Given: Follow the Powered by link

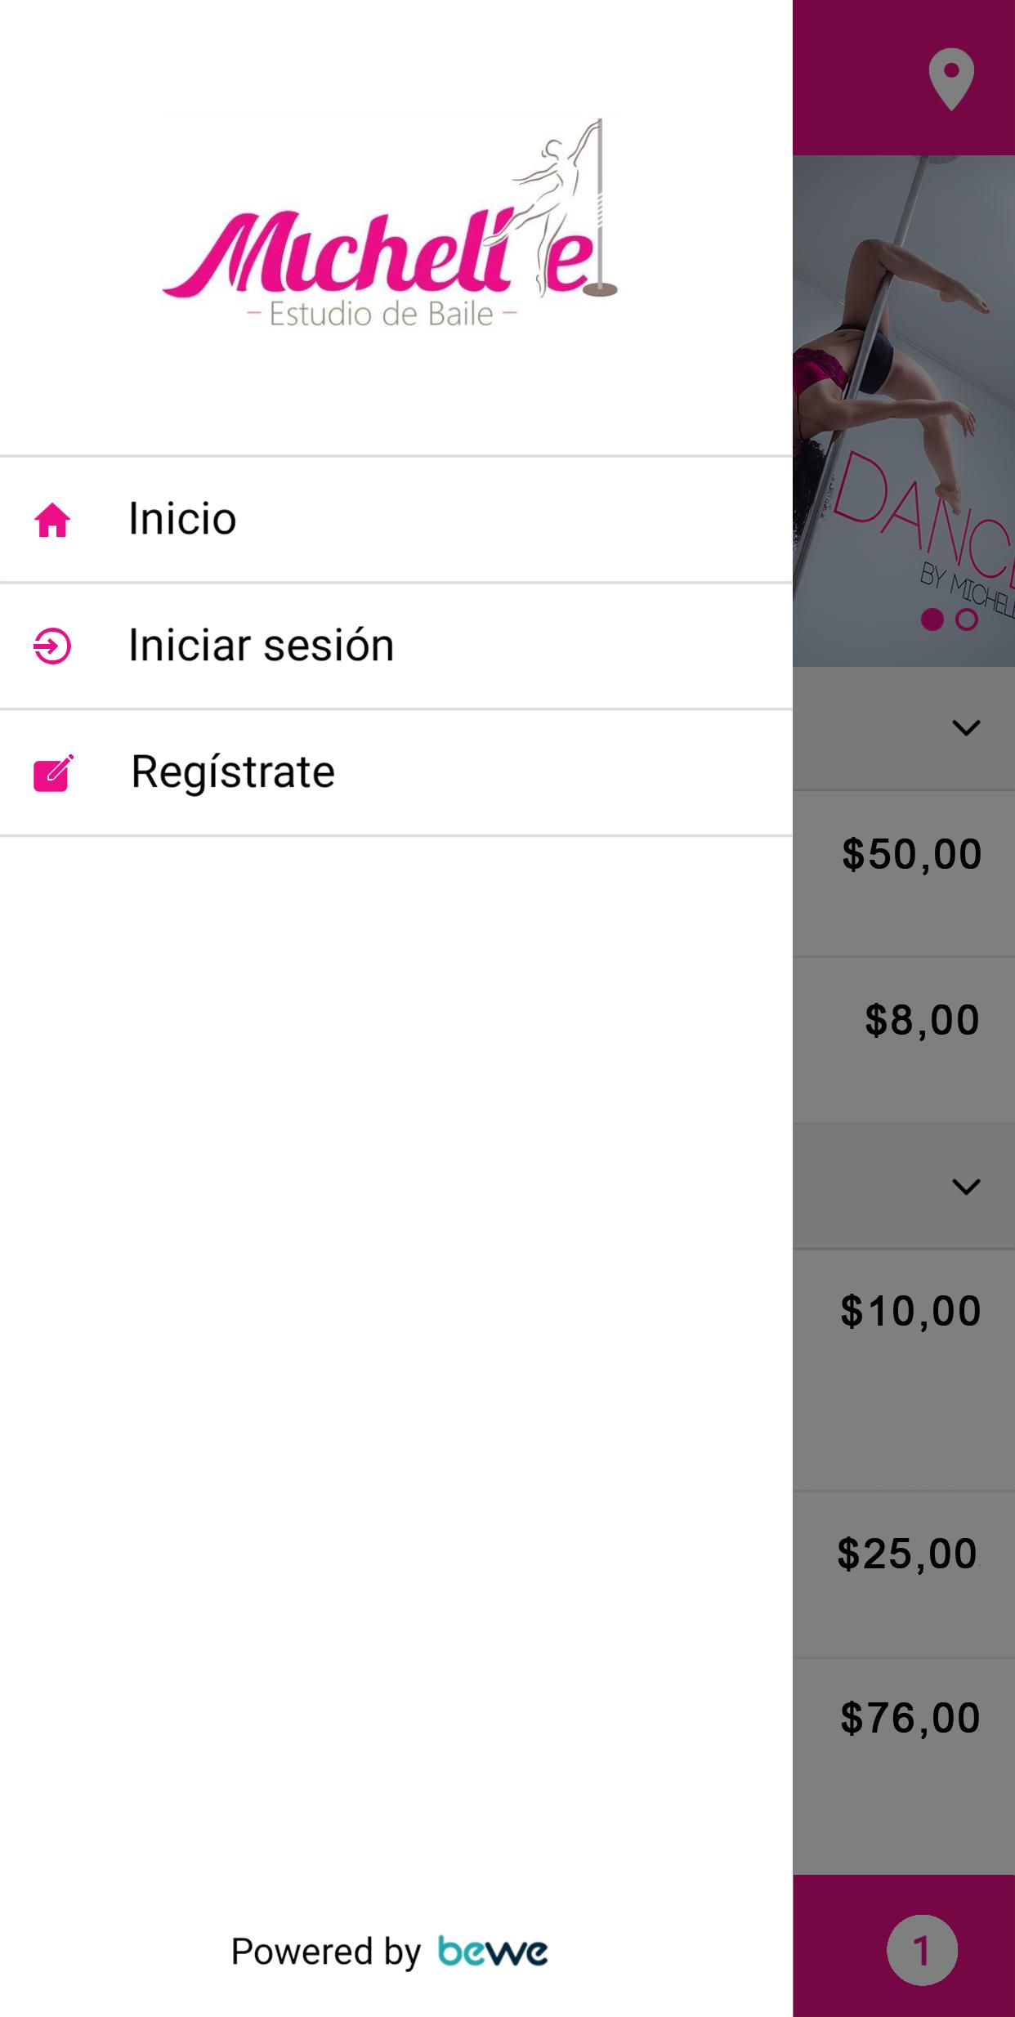Looking at the screenshot, I should 325,1951.
